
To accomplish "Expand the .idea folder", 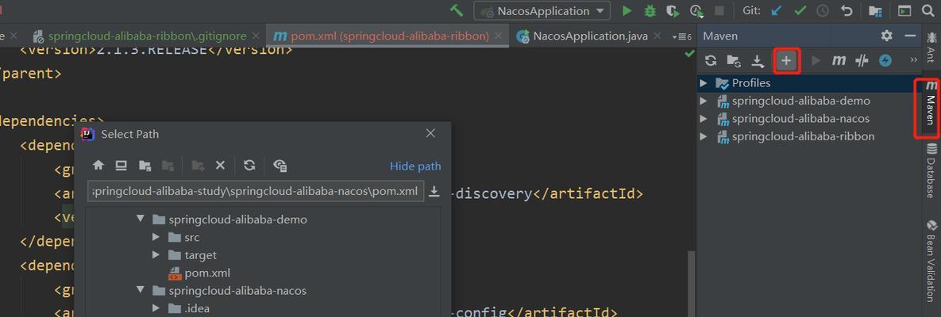I will point(156,308).
